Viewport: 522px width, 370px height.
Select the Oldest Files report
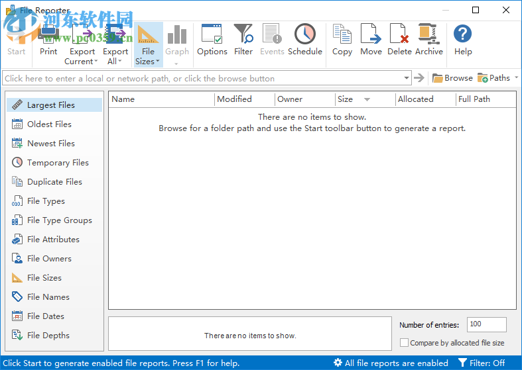pyautogui.click(x=54, y=124)
